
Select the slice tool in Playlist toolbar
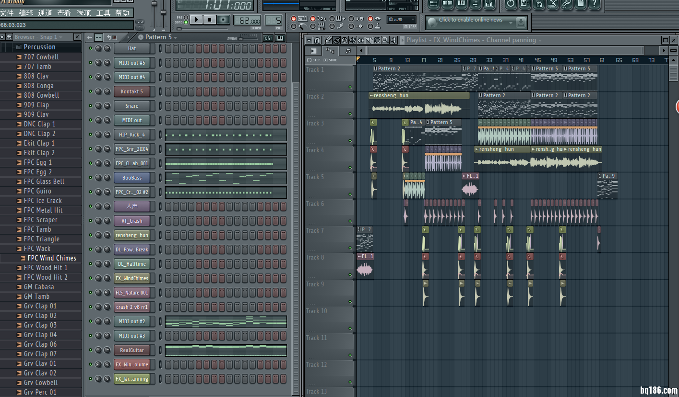pos(369,40)
